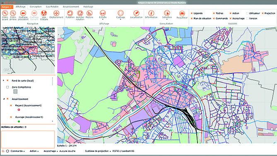Screen dimensions: 277x156
Task: Activate the Rotation tool
Action: (70, 13)
